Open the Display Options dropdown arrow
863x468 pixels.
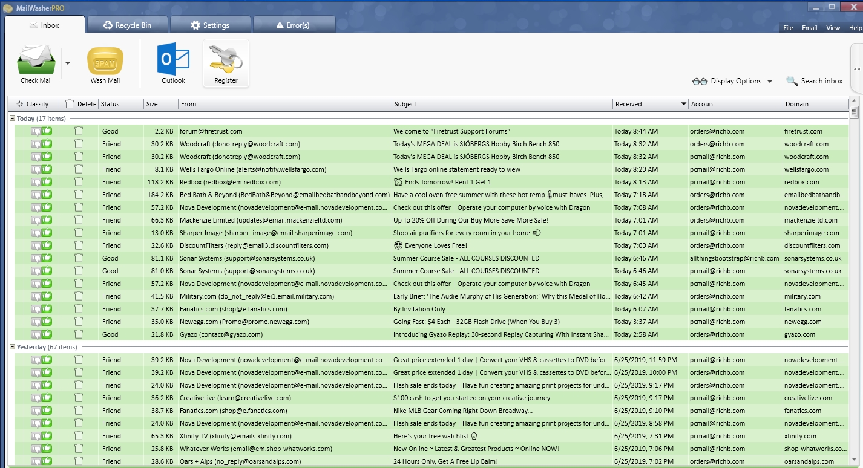click(x=770, y=82)
